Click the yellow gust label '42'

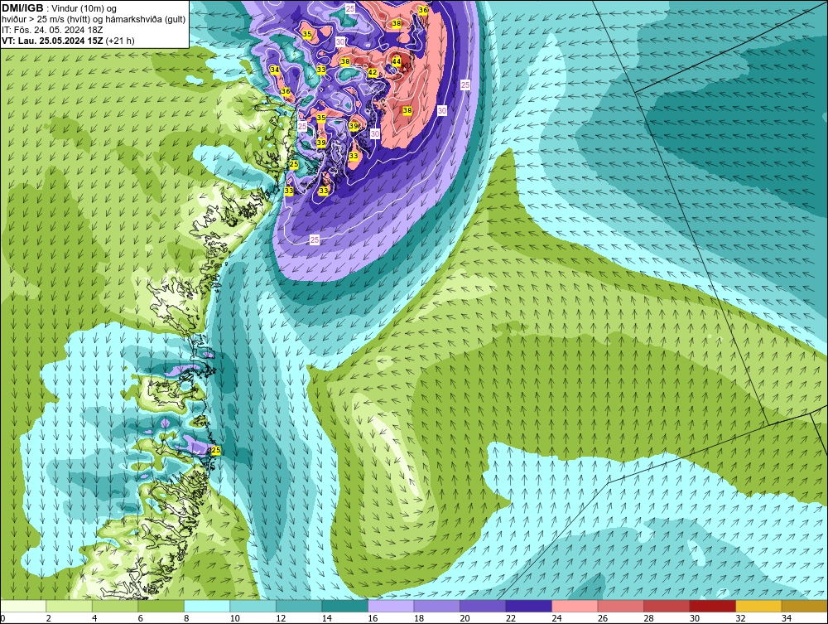373,72
